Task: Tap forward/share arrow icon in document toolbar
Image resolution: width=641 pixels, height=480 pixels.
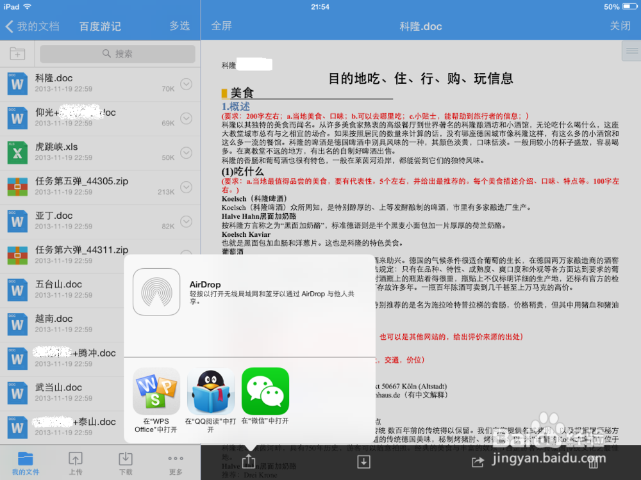Action: click(478, 461)
